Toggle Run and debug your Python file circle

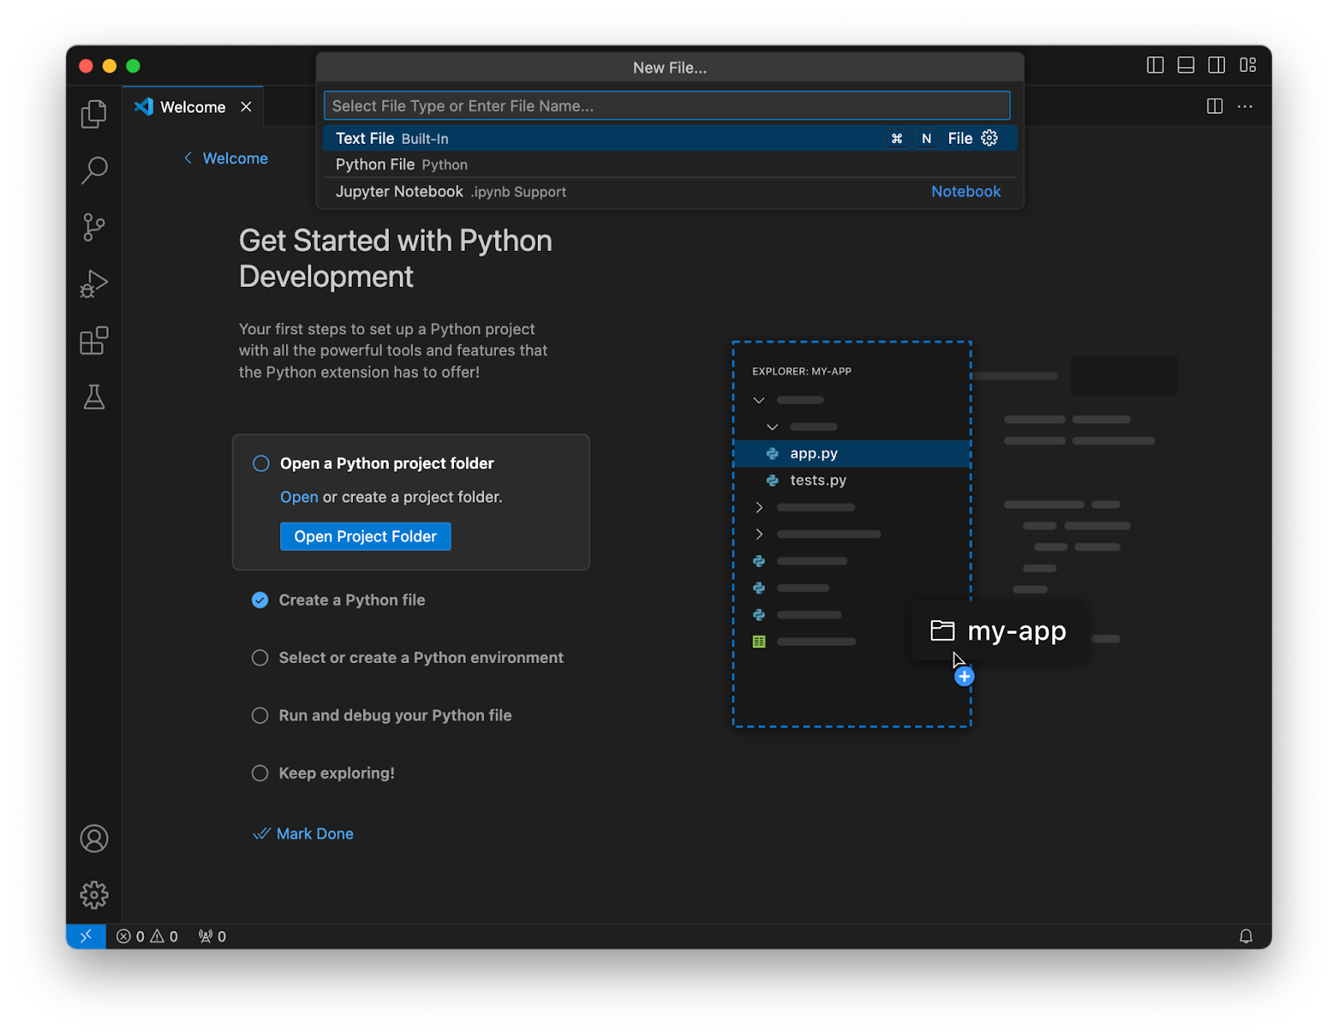click(260, 716)
